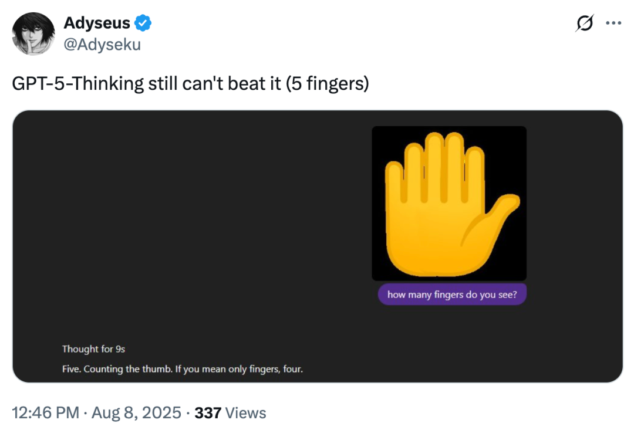This screenshot has height=433, width=634.
Task: Click the blue verified checkmark badge
Action: tap(143, 23)
